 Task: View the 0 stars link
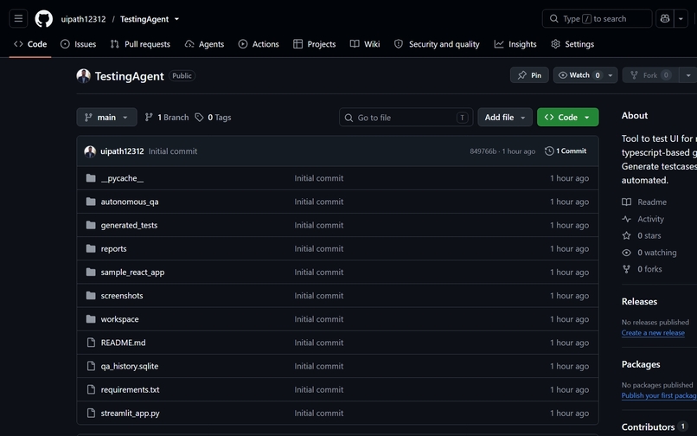[642, 236]
